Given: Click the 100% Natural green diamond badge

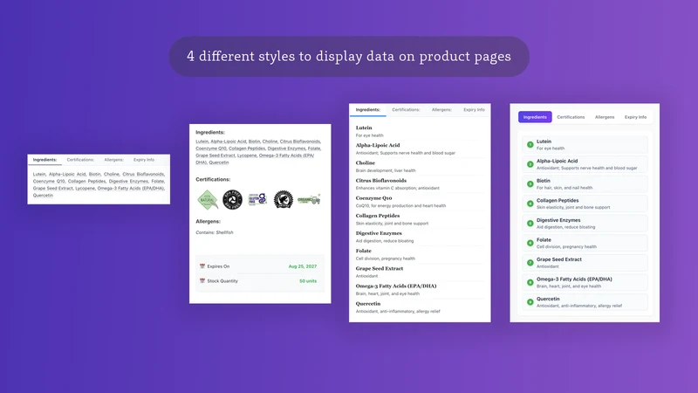Looking at the screenshot, I should [208, 200].
